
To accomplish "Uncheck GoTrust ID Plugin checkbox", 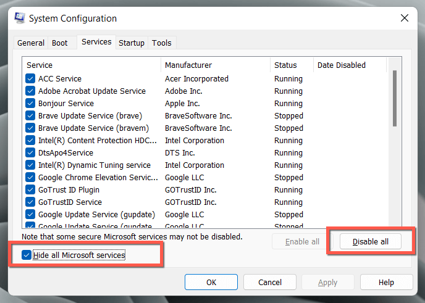I will coord(30,190).
